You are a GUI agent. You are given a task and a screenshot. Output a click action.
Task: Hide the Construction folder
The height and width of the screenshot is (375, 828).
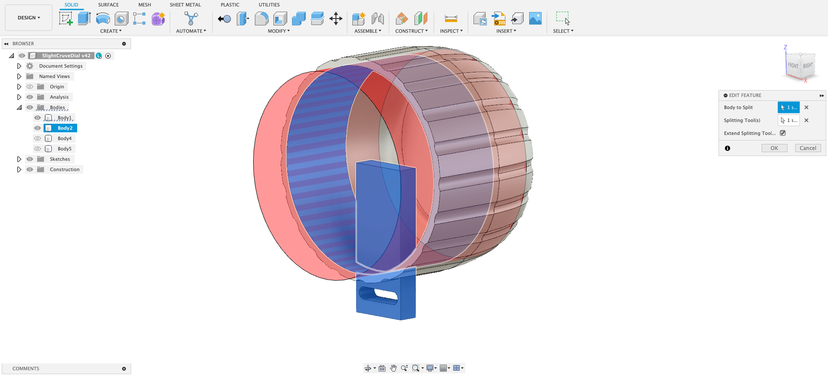click(30, 169)
